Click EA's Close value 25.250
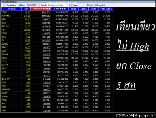 coord(85,40)
